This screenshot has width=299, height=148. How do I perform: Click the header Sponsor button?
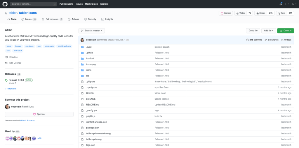[226, 13]
